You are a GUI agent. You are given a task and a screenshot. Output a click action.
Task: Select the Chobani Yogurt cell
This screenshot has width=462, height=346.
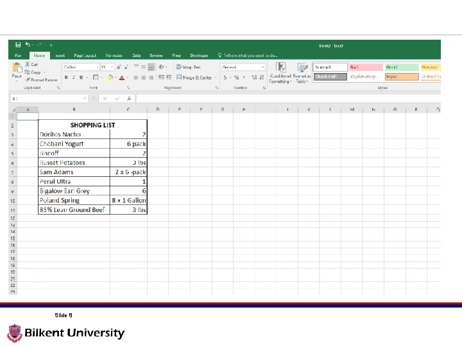pos(74,144)
